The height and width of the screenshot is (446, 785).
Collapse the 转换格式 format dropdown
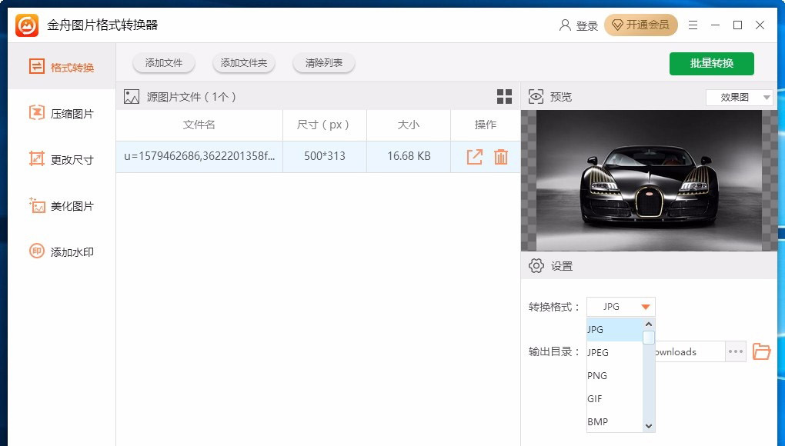(x=644, y=306)
